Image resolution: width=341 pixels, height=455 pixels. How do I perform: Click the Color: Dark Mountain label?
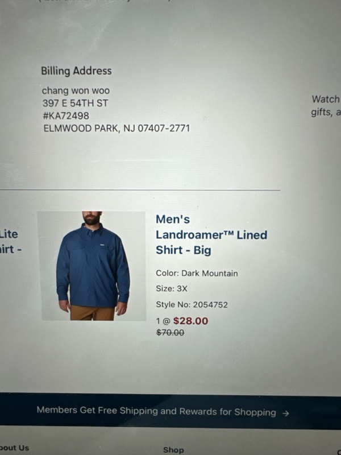(197, 273)
